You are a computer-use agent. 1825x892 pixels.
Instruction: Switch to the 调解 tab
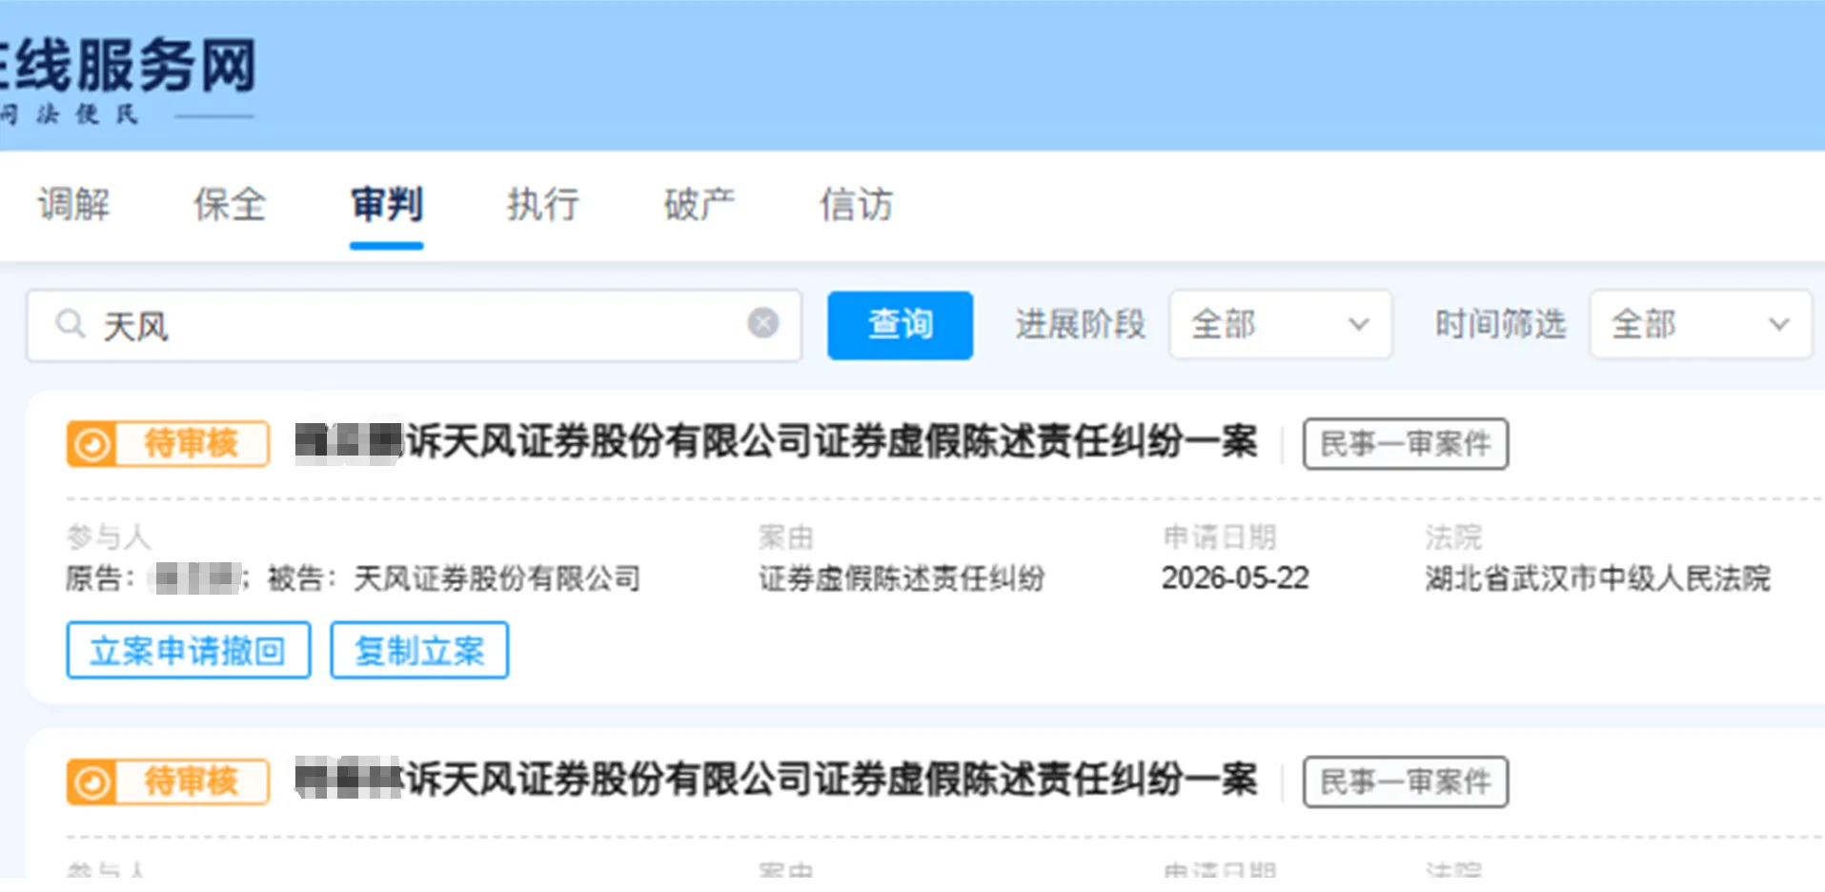point(73,205)
